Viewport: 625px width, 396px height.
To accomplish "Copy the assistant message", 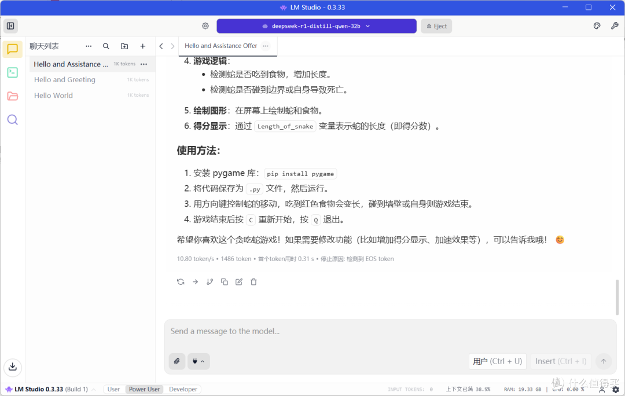I will [225, 282].
